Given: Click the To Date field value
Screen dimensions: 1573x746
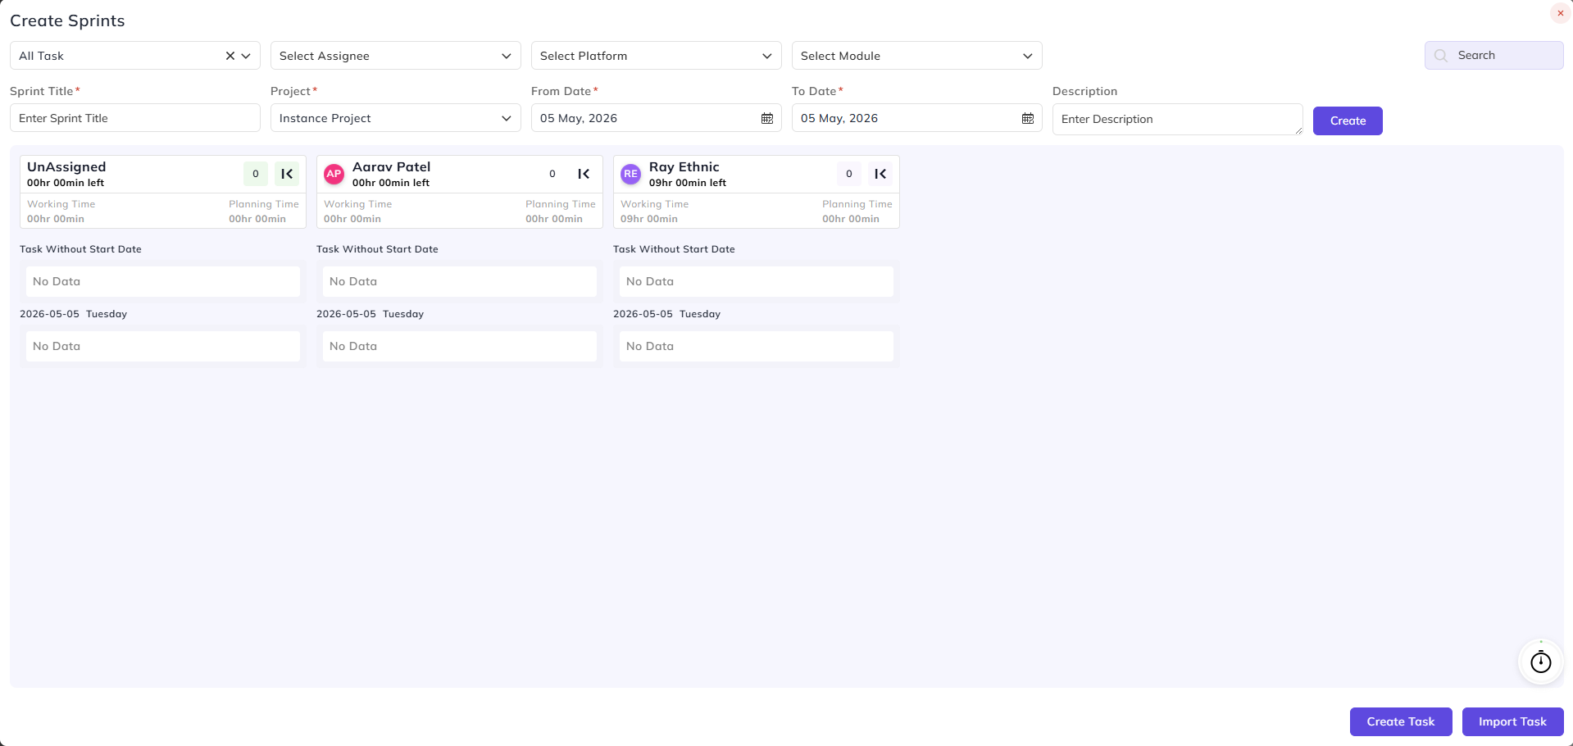Looking at the screenshot, I should coord(839,118).
